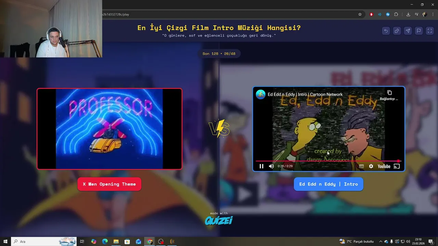
Task: Click the Windows taskbar search box
Action: [44, 242]
